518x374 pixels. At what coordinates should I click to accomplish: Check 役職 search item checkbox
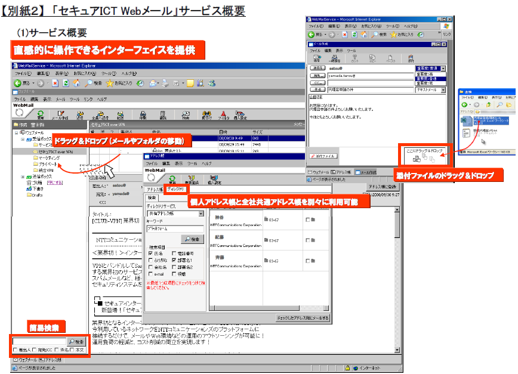(174, 274)
